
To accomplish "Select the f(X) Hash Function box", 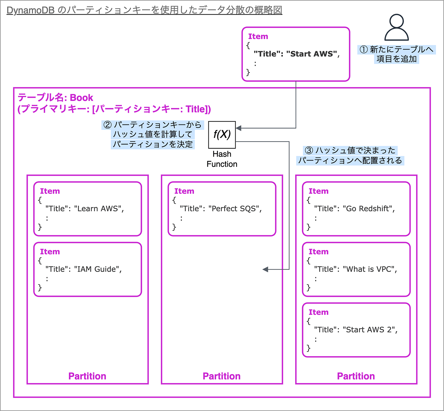I will coord(222,134).
